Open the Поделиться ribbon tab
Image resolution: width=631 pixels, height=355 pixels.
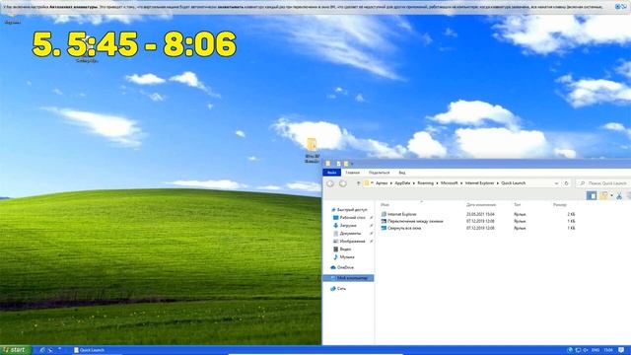tap(379, 173)
